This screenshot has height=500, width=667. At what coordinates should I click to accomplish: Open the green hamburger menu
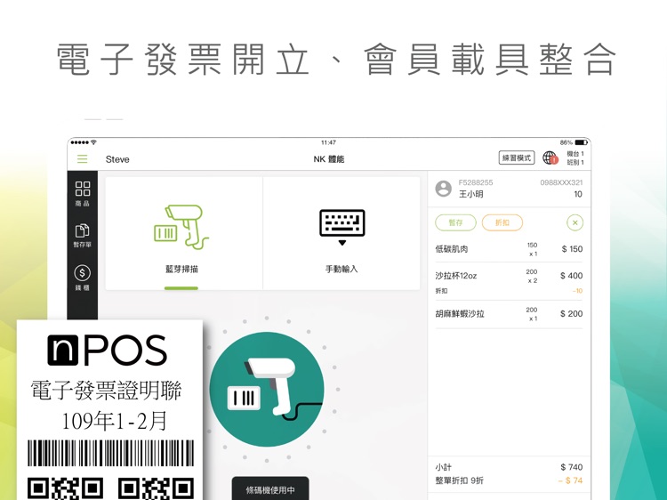[82, 159]
